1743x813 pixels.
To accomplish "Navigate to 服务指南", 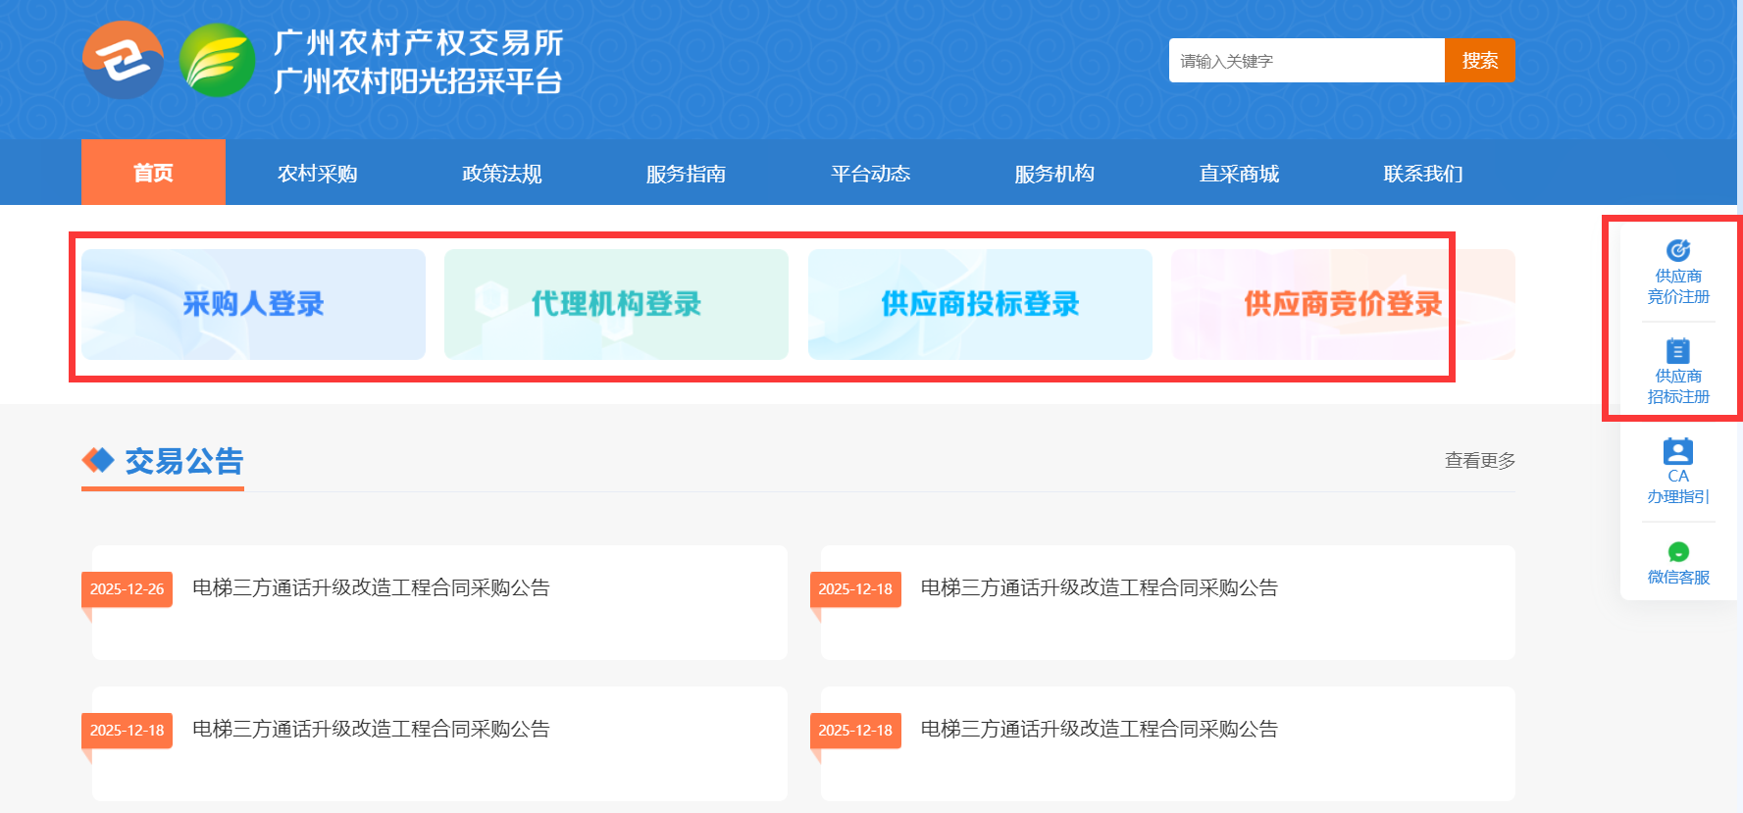I will click(x=686, y=174).
